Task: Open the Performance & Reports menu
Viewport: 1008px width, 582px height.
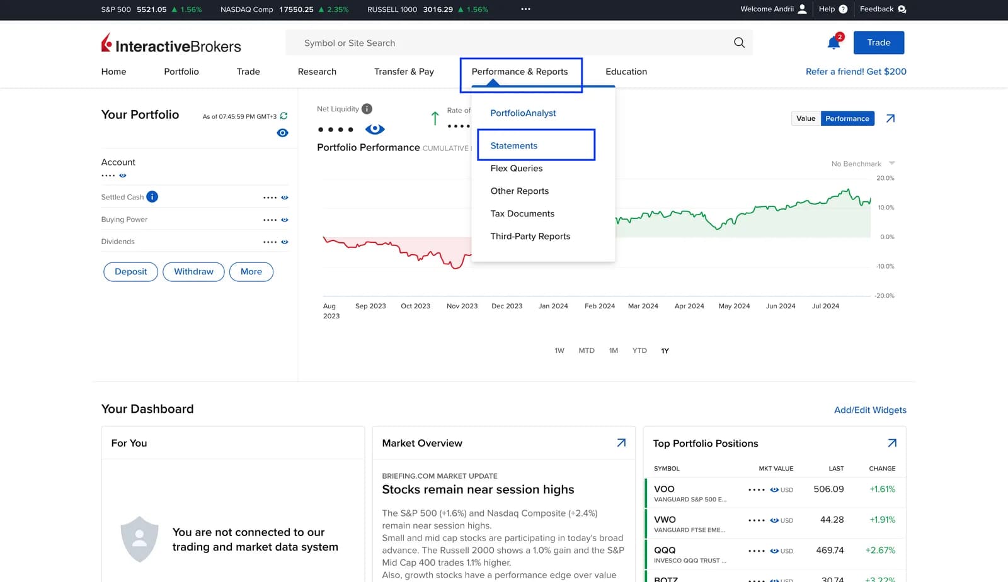Action: tap(520, 72)
